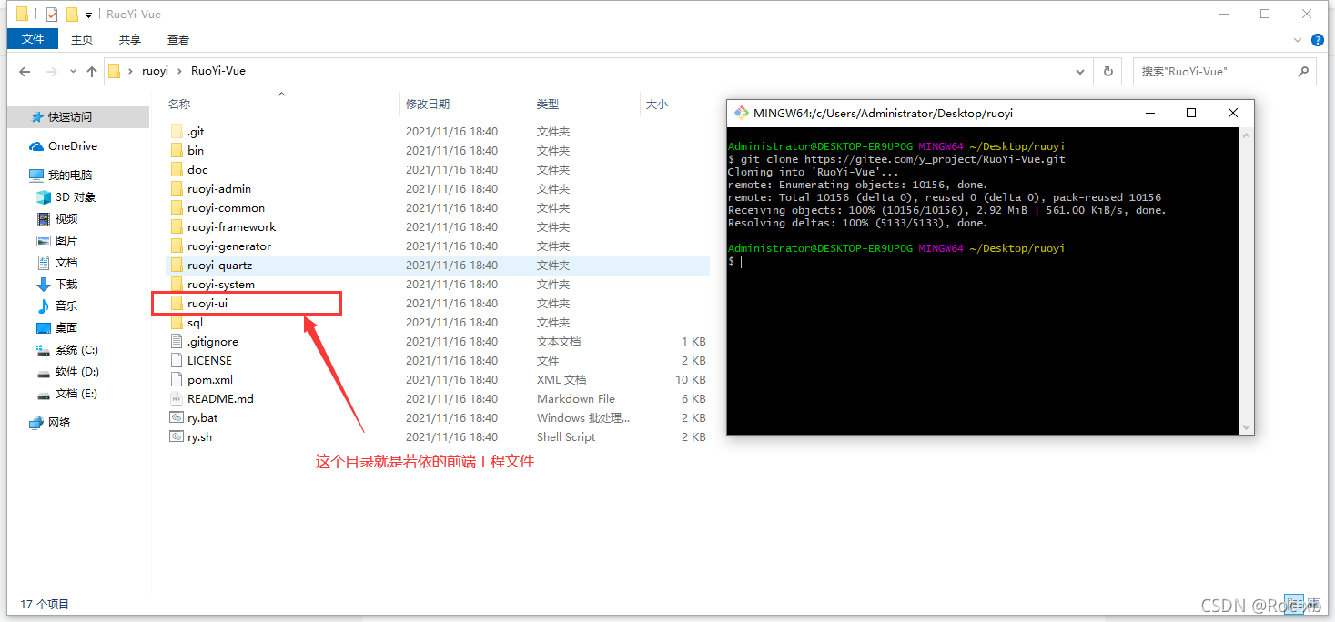The image size is (1335, 622).
Task: Expand the breadcrumb chevron after ruoyi
Action: tap(180, 71)
